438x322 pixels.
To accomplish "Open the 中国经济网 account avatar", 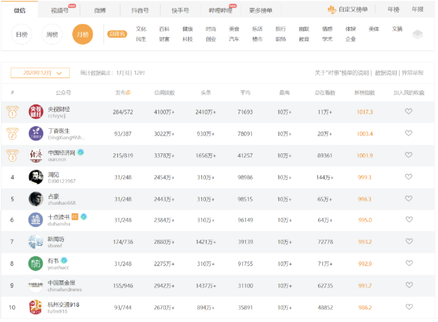I will (x=36, y=155).
